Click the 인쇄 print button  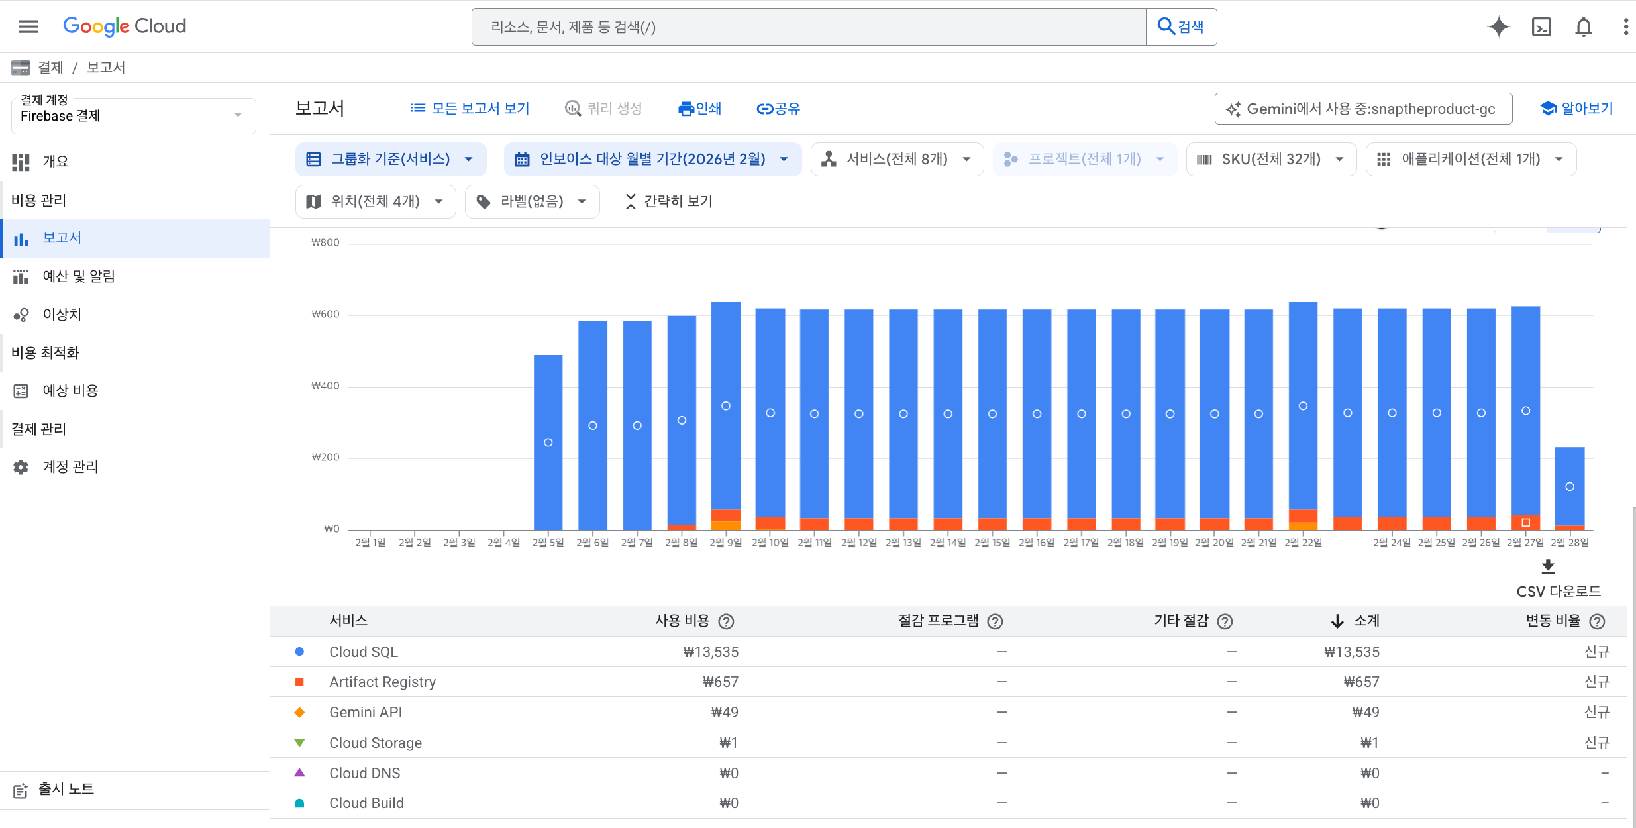(699, 109)
